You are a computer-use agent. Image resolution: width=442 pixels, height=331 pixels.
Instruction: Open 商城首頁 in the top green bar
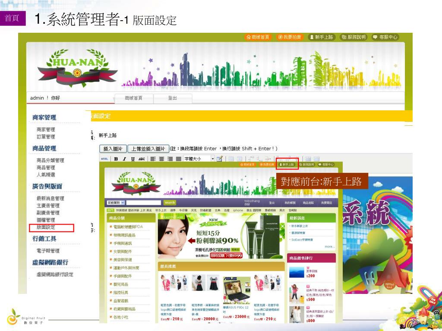pos(258,37)
